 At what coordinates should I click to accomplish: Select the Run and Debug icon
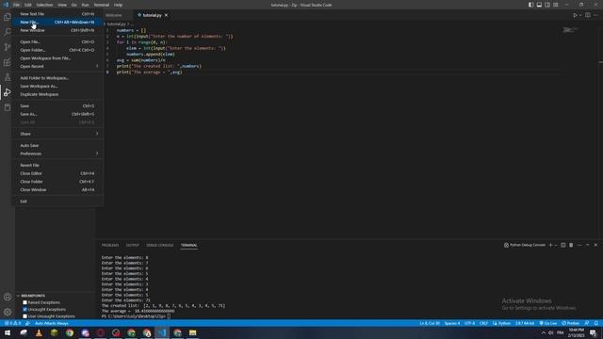coord(8,92)
